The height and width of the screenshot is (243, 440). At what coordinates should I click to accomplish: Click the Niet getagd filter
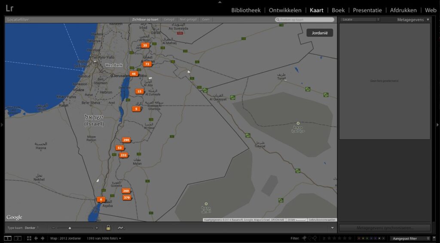pyautogui.click(x=188, y=20)
